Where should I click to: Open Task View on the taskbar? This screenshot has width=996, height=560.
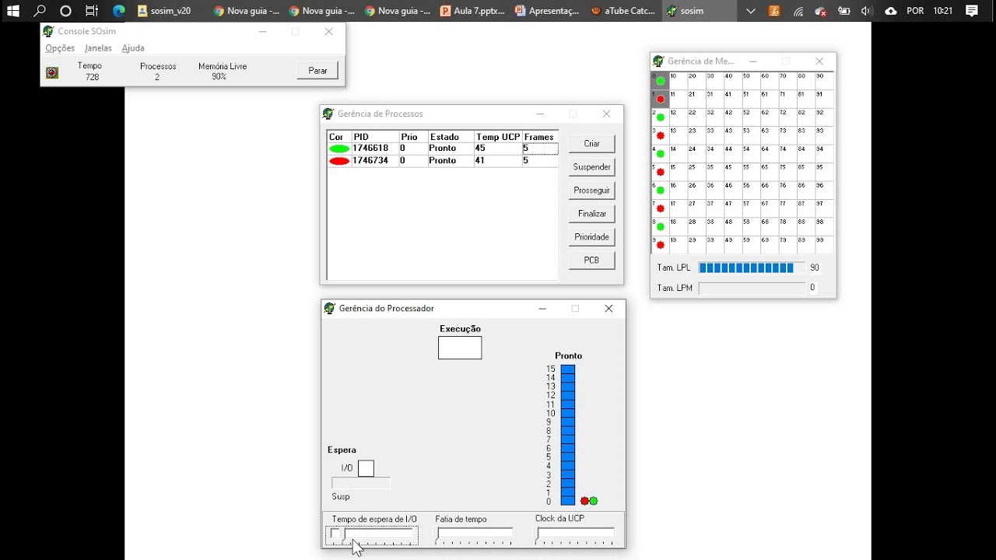[92, 11]
